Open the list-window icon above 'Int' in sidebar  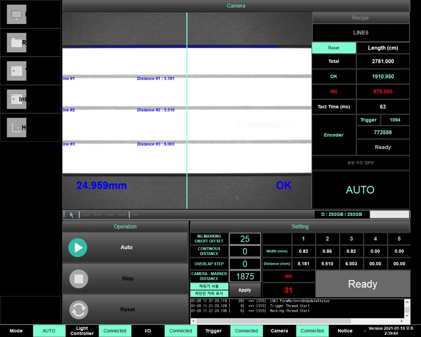(x=17, y=71)
